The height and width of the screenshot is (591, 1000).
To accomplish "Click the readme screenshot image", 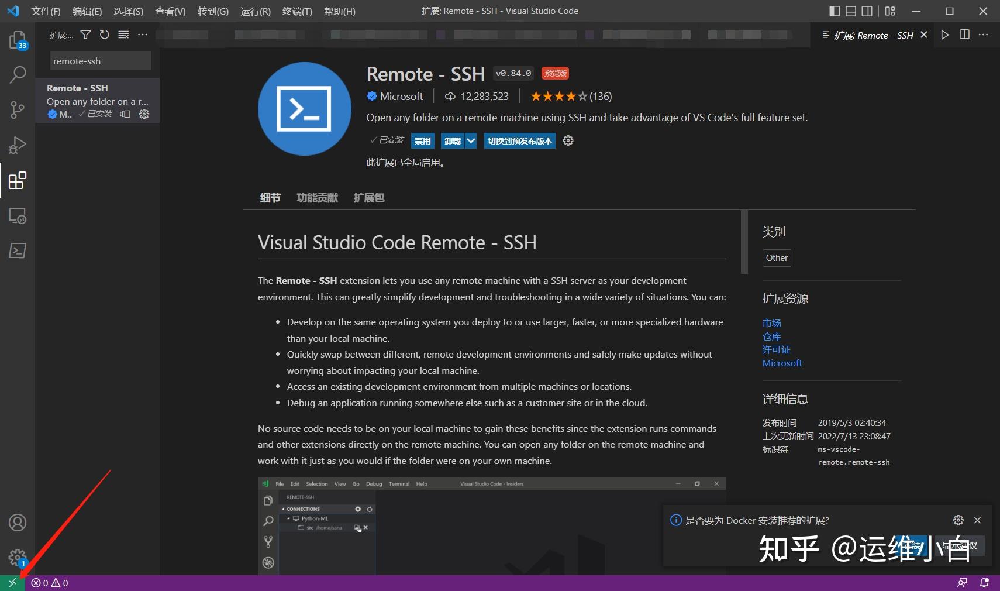I will tap(492, 526).
